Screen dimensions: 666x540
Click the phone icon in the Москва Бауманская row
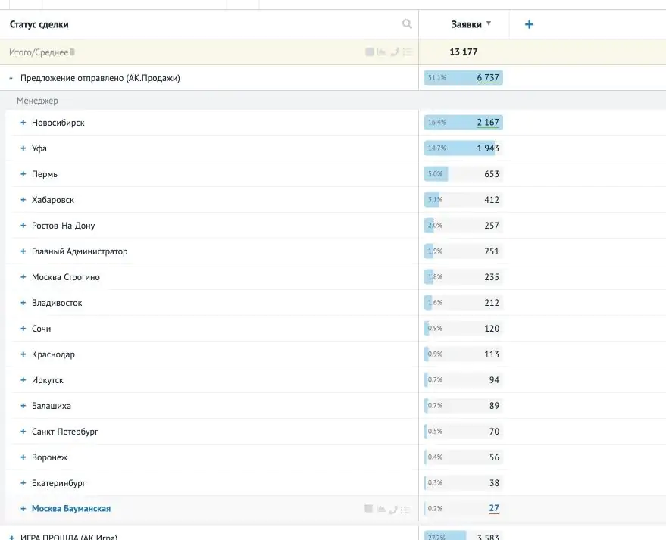pyautogui.click(x=393, y=509)
